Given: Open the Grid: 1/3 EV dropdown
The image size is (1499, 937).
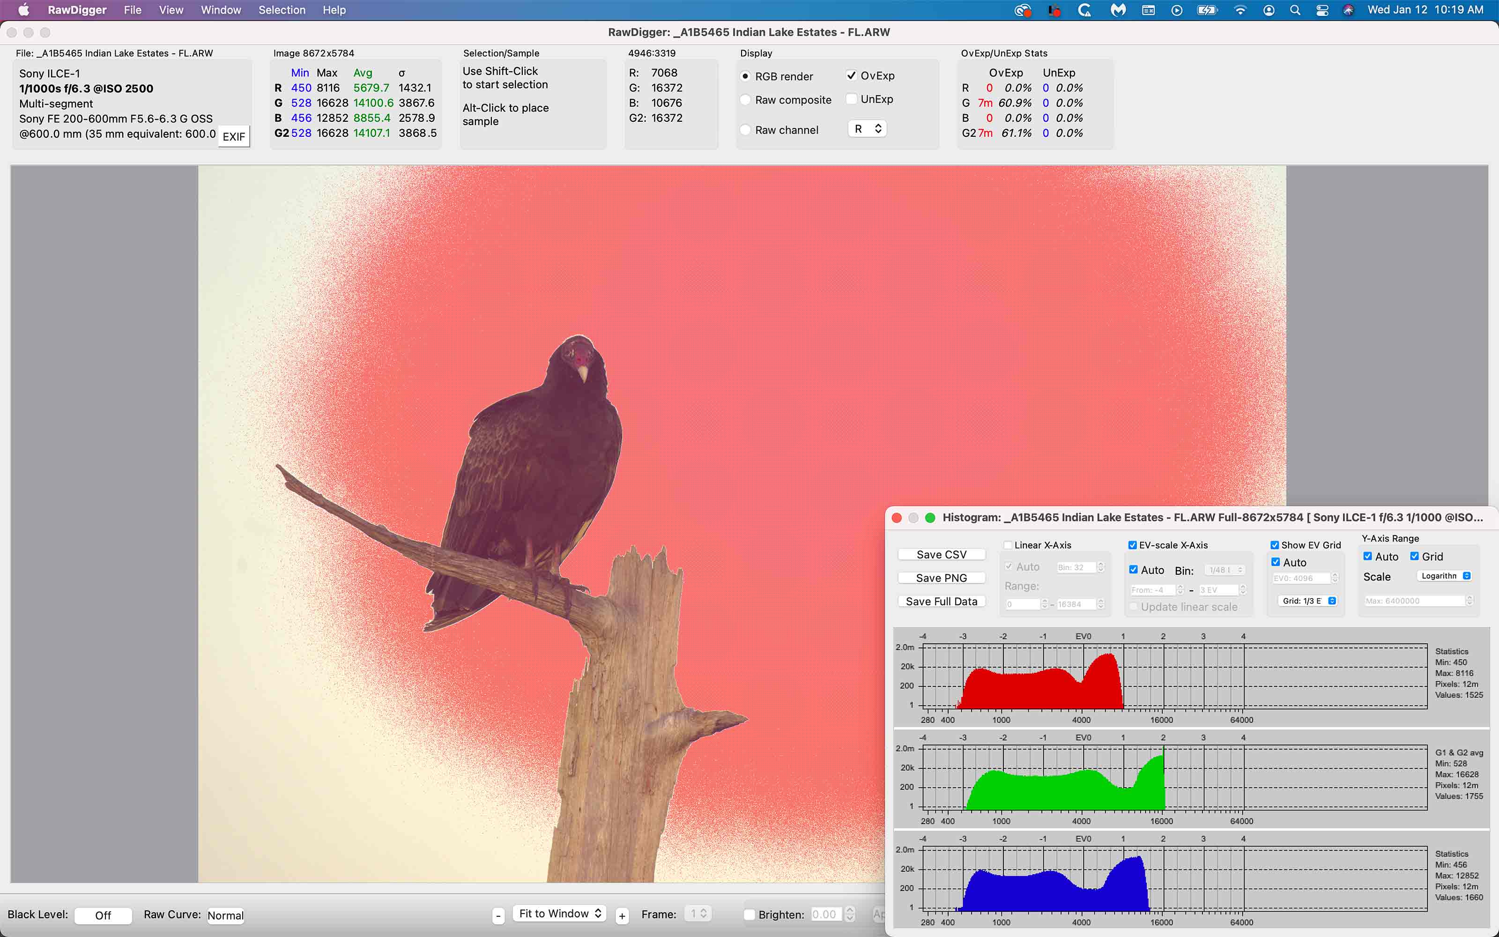Looking at the screenshot, I should coord(1307,601).
